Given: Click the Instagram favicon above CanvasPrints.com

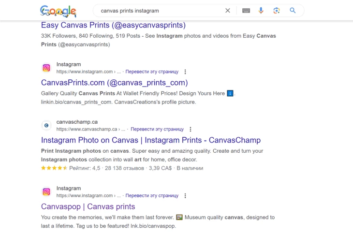Looking at the screenshot, I should coord(46,68).
